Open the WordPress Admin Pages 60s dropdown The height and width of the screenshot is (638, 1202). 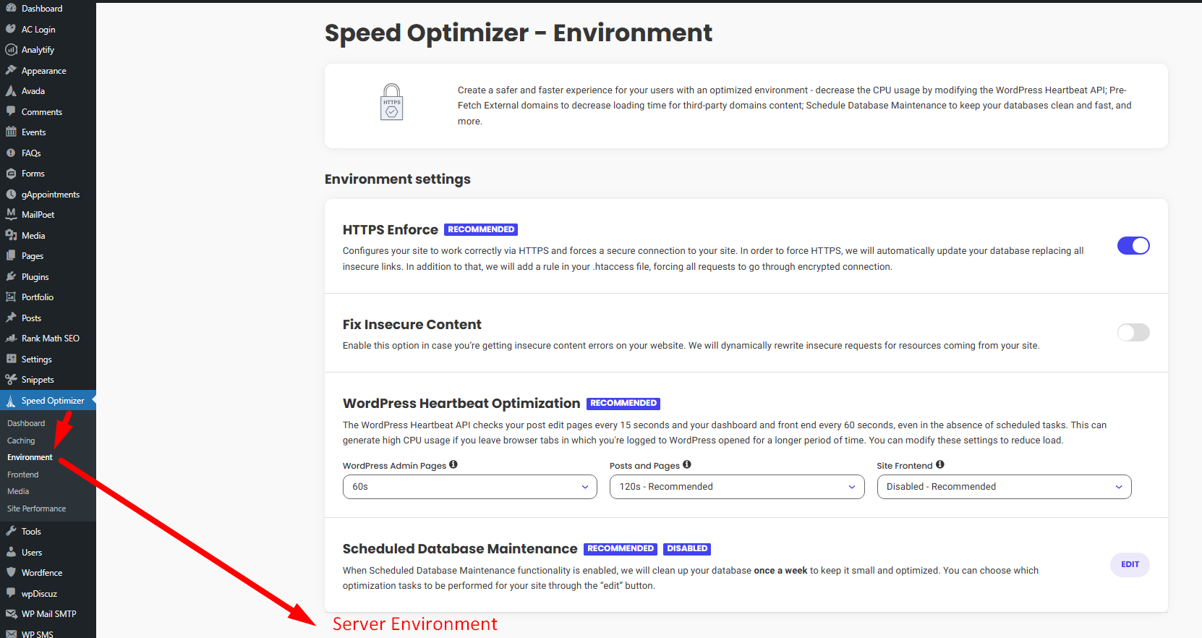click(470, 487)
